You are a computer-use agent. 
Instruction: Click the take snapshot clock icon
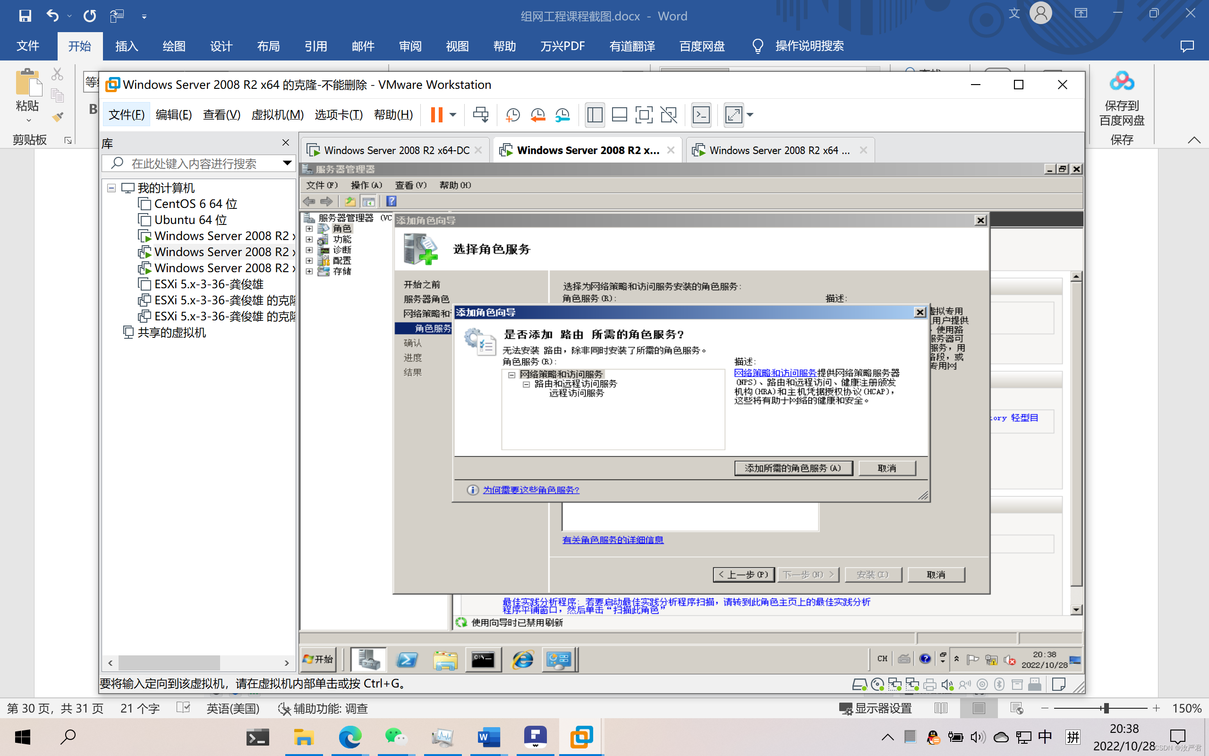click(512, 115)
